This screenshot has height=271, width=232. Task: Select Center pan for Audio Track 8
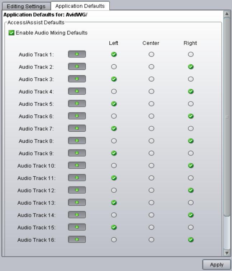(x=151, y=141)
